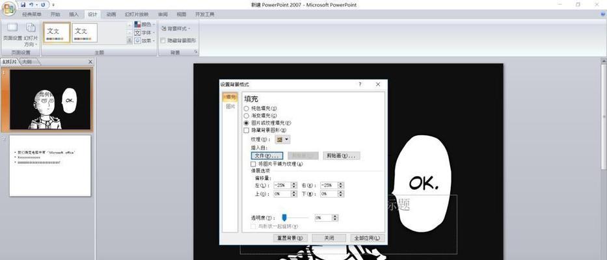Open theme 效果 (Effects) dropdown
The height and width of the screenshot is (260, 607).
(x=144, y=40)
